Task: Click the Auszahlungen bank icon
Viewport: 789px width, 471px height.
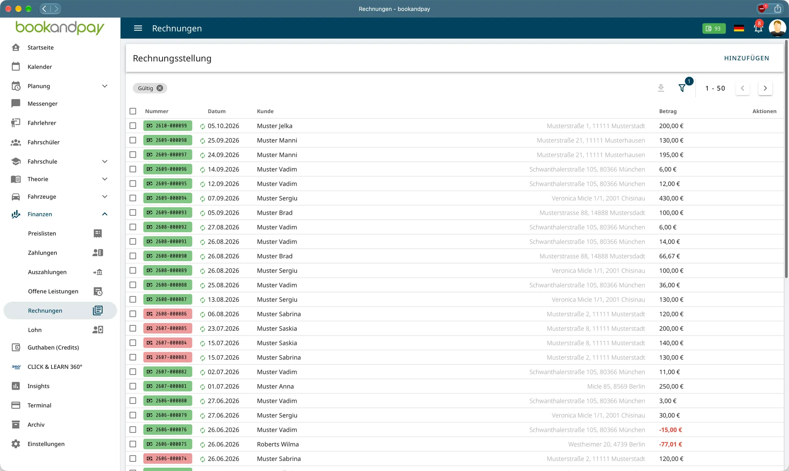Action: [98, 272]
